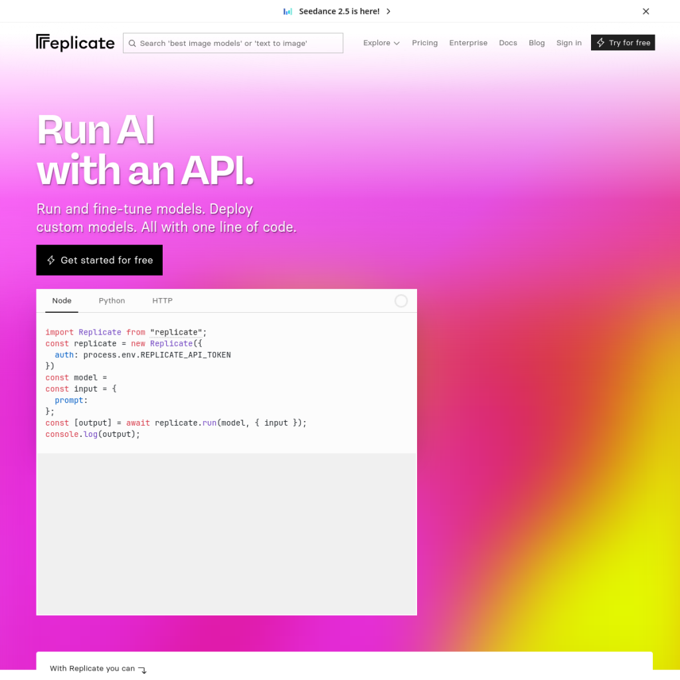Viewport: 680px width, 680px height.
Task: Visit the Blog
Action: [x=537, y=43]
